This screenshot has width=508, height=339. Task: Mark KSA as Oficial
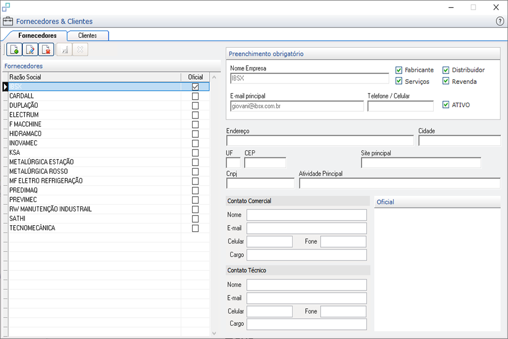click(196, 152)
